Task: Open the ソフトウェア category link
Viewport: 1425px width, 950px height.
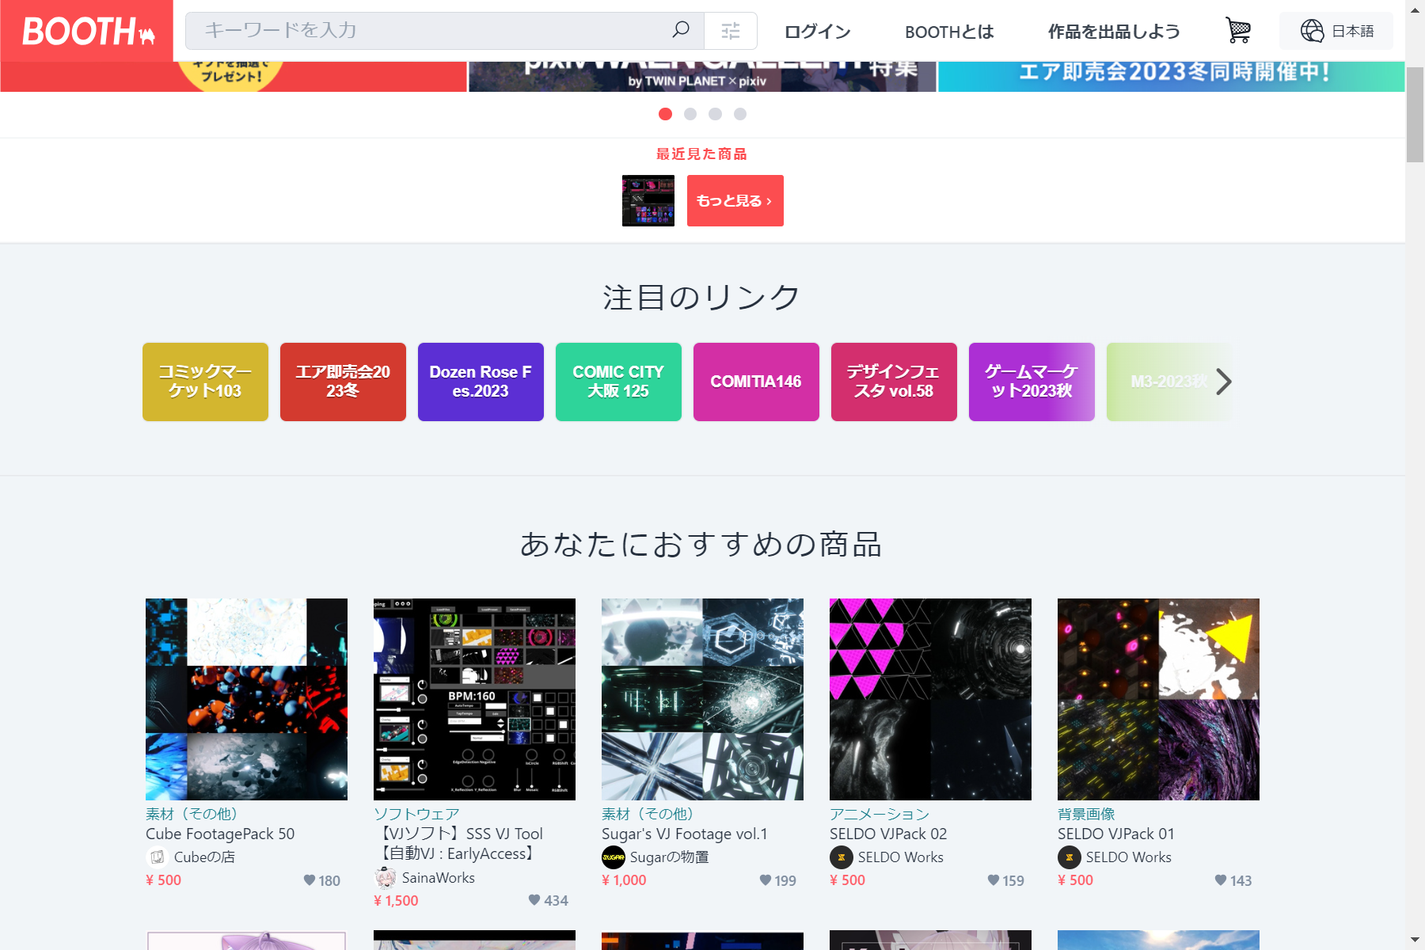Action: pyautogui.click(x=416, y=814)
